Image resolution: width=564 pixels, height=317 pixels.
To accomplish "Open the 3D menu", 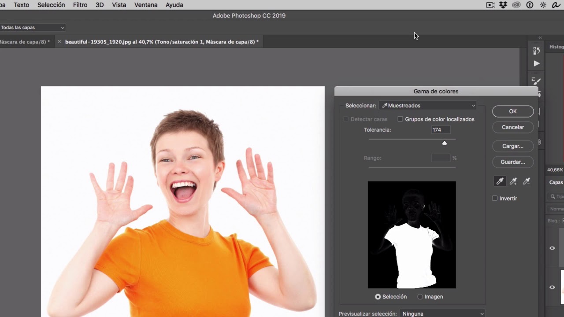I will tap(100, 5).
